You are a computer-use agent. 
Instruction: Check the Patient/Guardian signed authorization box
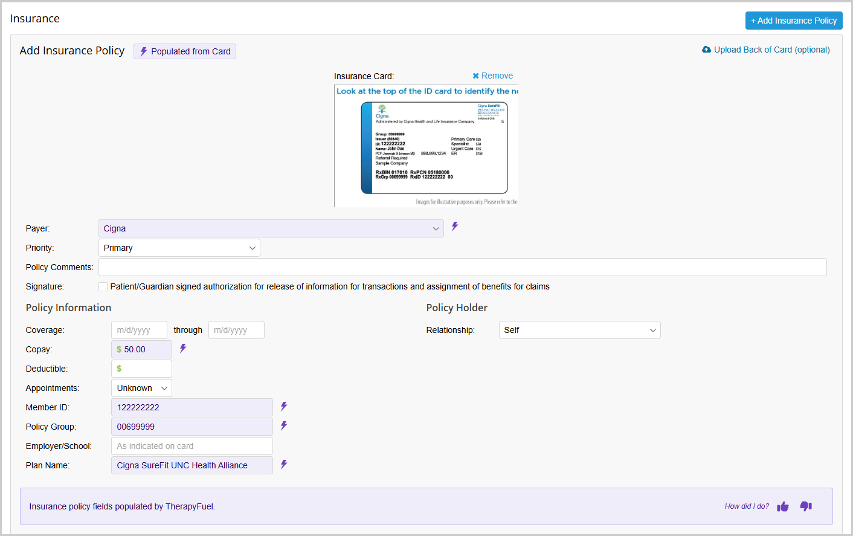103,286
